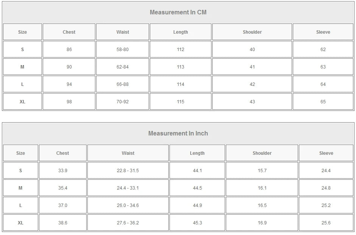Click the "Measurement In CM" table title
Viewport: 356px width, 235px height.
[x=178, y=12]
